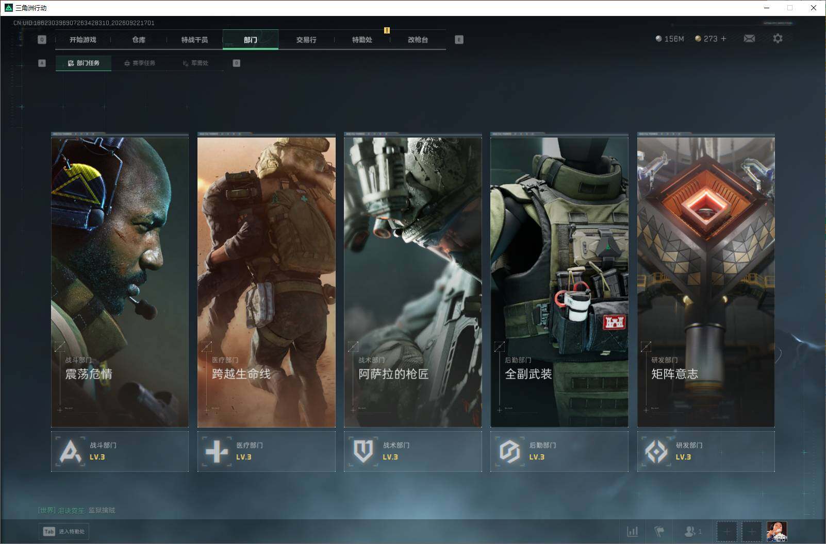The image size is (826, 544).
Task: Click the Q key previous-tab icon
Action: 42,40
